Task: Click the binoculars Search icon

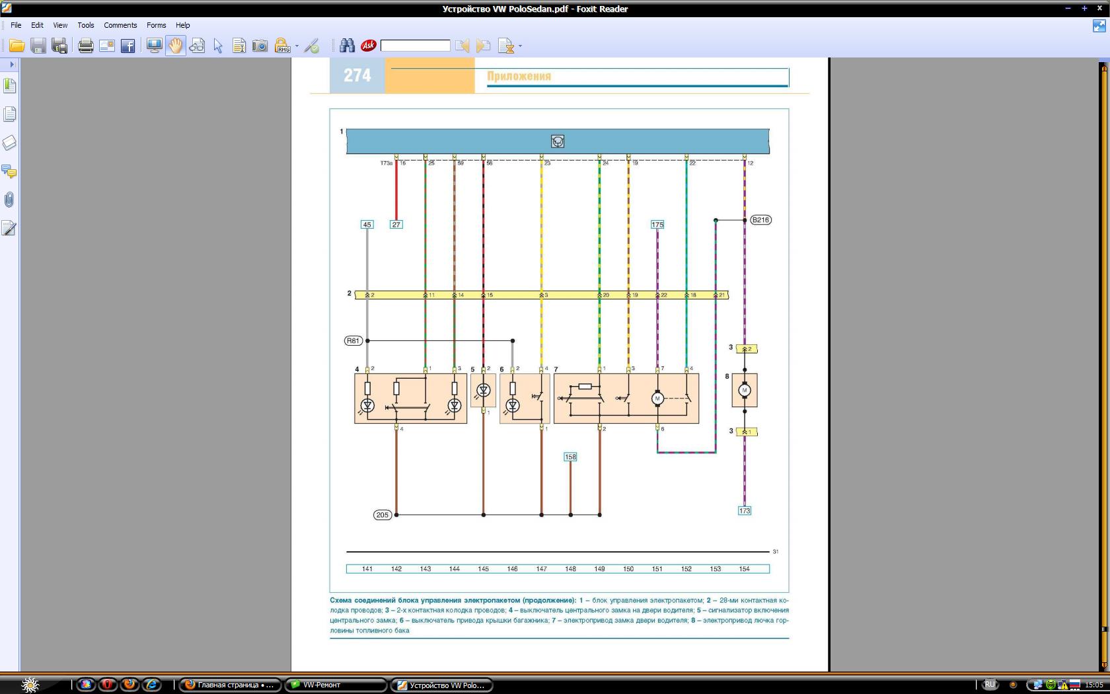Action: click(x=347, y=46)
